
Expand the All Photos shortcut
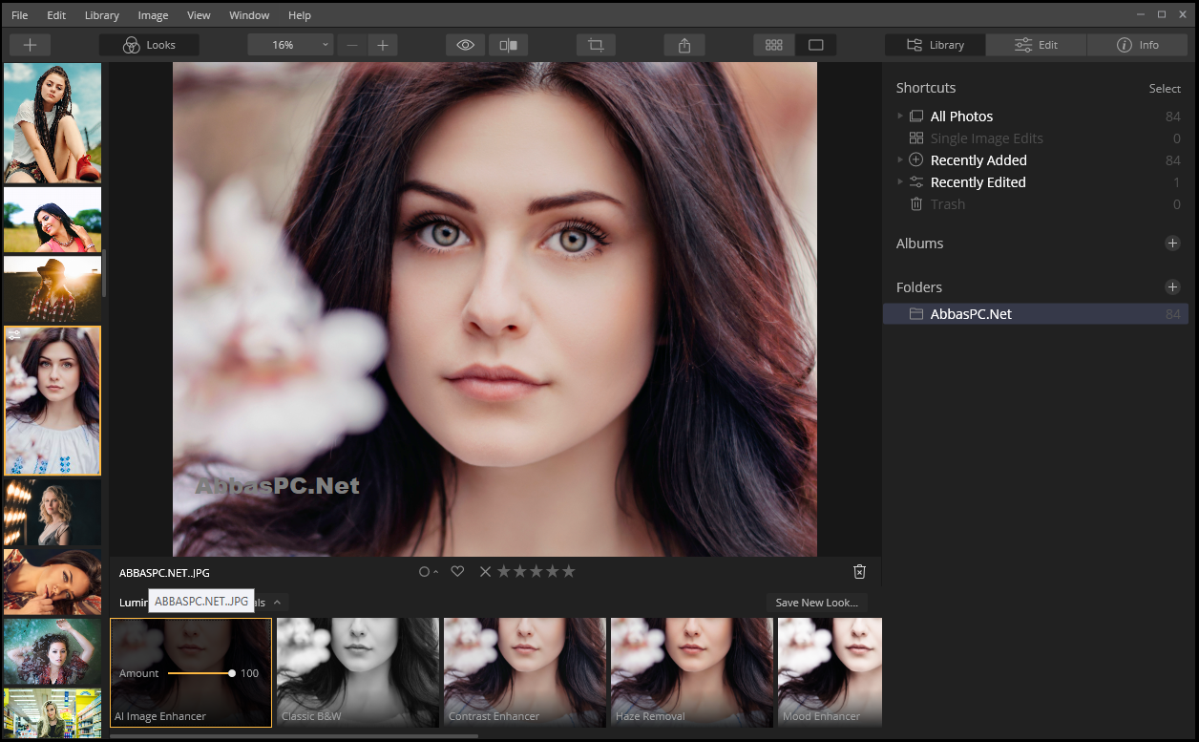[x=899, y=116]
